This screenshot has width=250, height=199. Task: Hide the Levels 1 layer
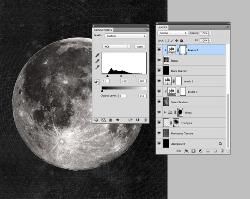(159, 81)
